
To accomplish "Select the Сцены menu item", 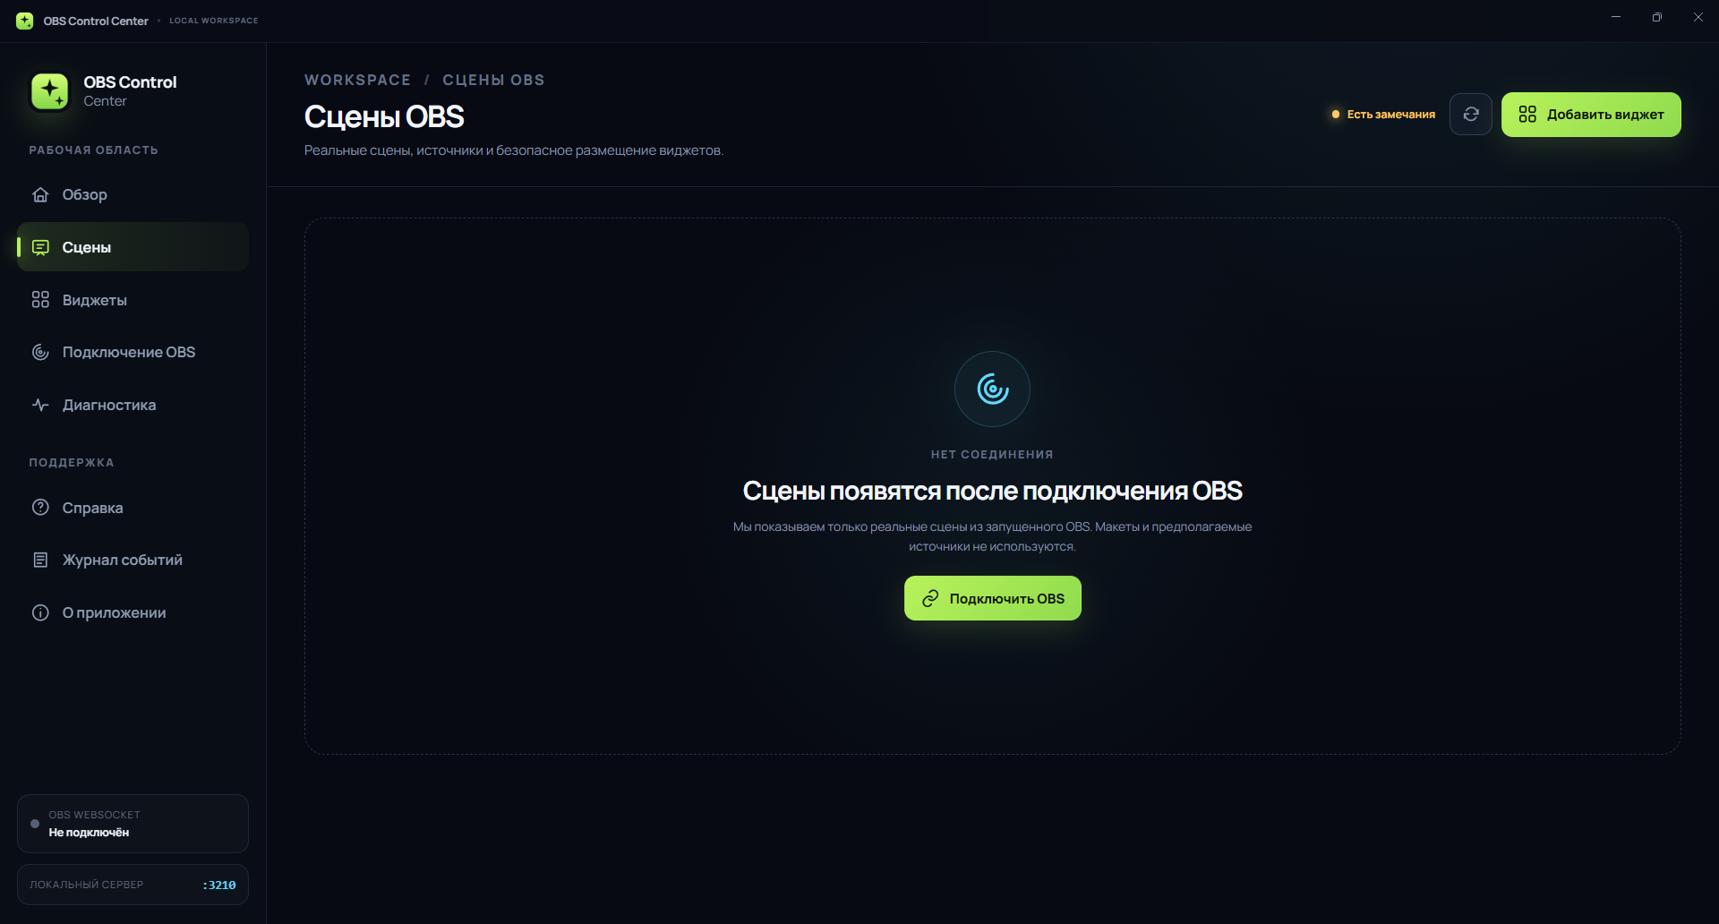I will [x=133, y=247].
